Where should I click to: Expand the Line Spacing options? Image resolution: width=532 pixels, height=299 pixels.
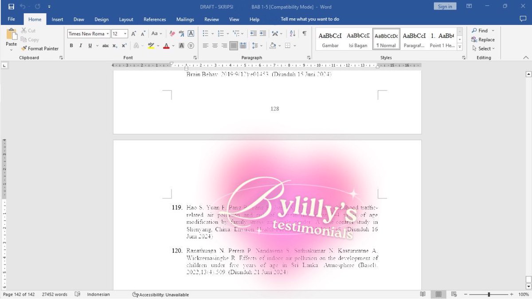261,46
